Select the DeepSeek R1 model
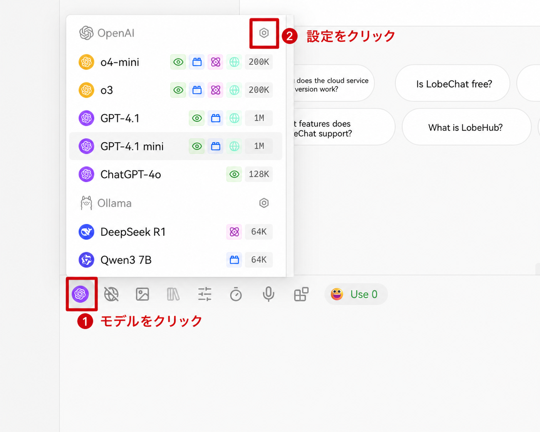Screen dimensions: 540x432 click(176, 232)
